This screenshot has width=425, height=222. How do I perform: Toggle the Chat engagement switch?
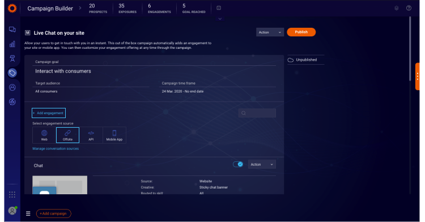238,164
